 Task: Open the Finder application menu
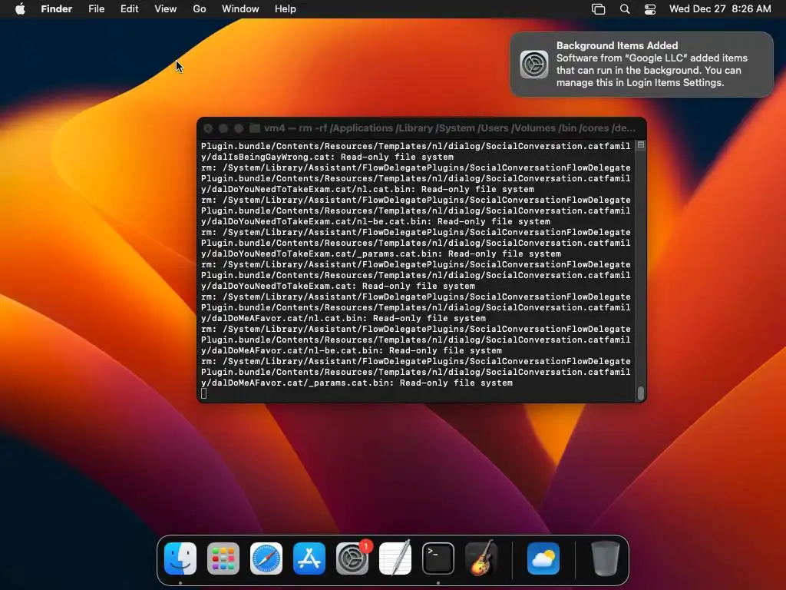[x=57, y=9]
